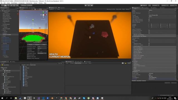Click the Step frame button
The image size is (178, 100).
[92, 5]
